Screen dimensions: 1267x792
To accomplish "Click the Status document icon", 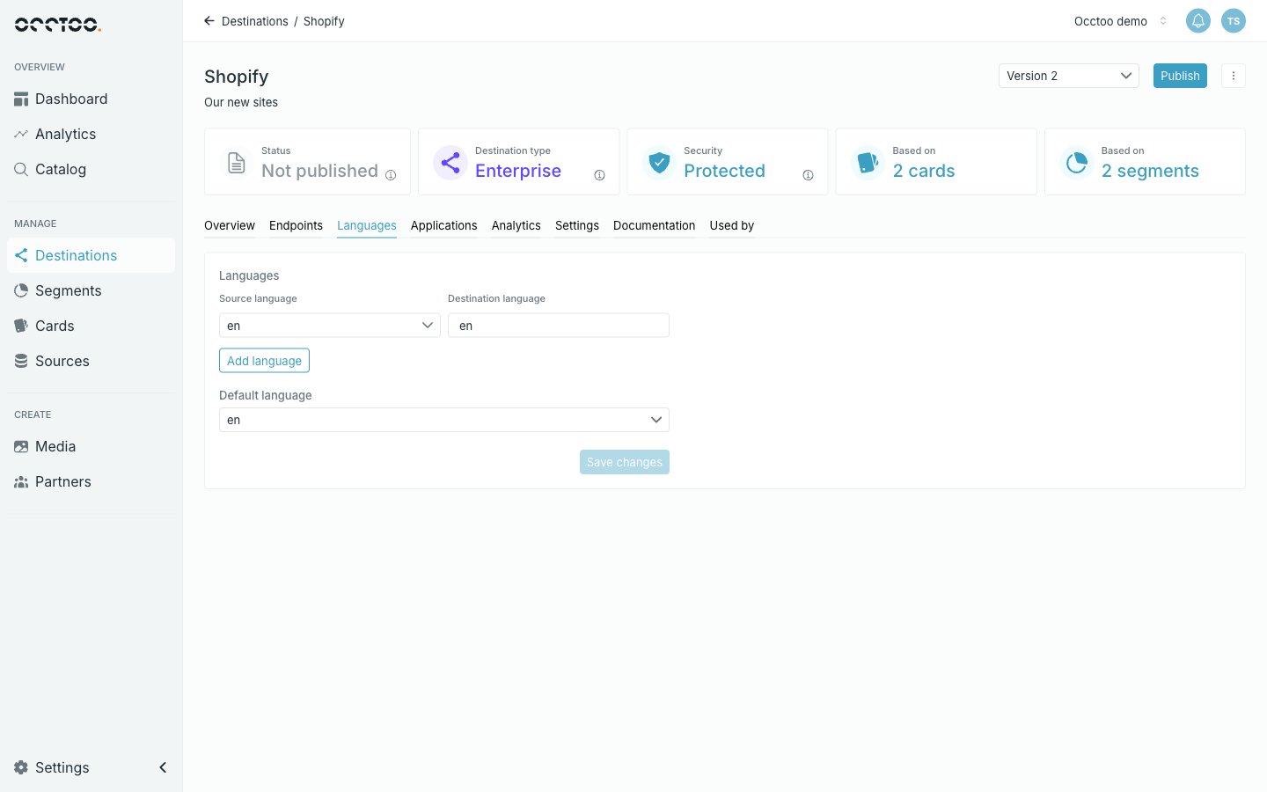I will point(237,163).
